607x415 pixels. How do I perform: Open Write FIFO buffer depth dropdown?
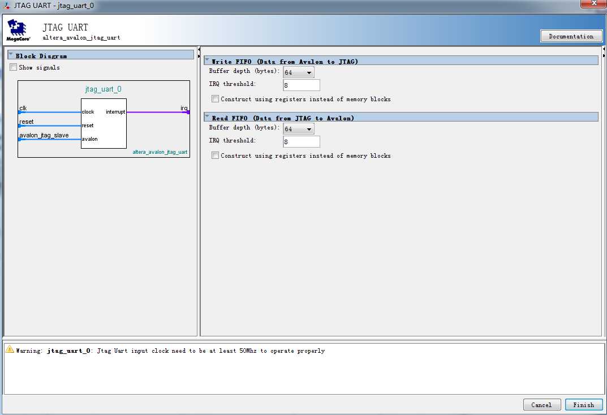tap(299, 72)
